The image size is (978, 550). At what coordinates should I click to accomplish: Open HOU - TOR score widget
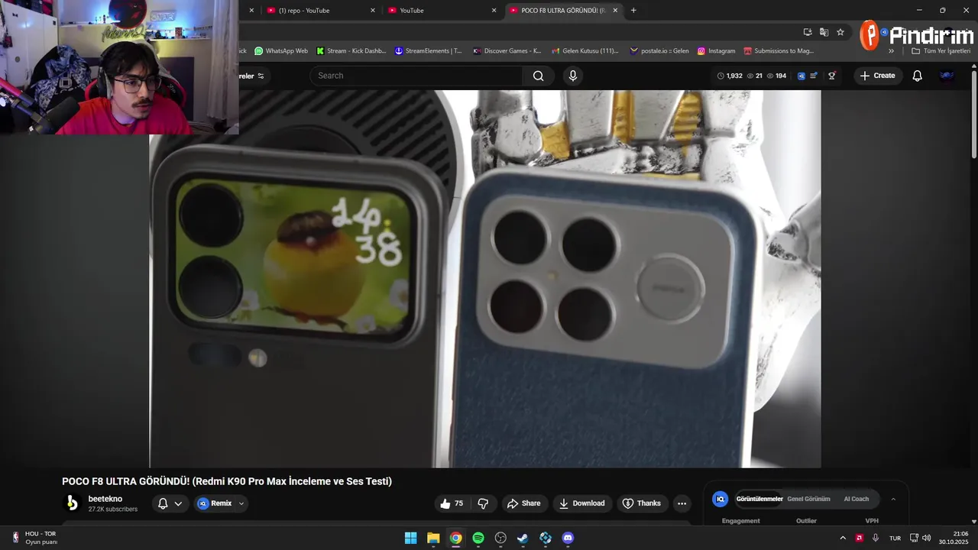(x=34, y=538)
